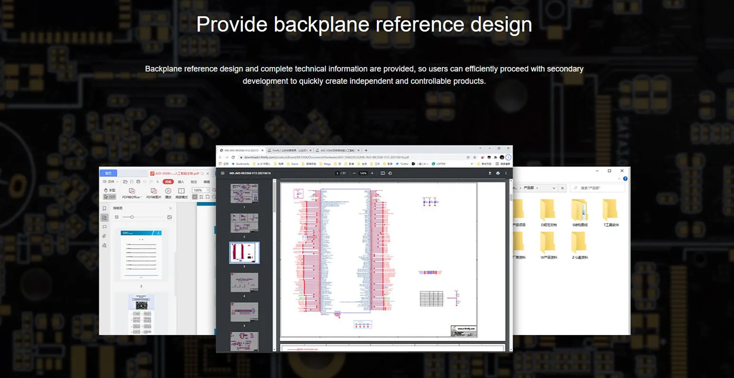This screenshot has width=734, height=378.
Task: Click the rotate page icon in PDF viewer
Action: (390, 173)
